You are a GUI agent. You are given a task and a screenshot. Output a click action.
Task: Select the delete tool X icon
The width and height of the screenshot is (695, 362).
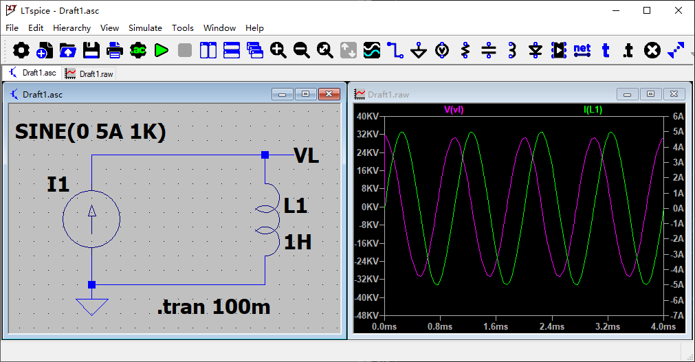(x=652, y=50)
